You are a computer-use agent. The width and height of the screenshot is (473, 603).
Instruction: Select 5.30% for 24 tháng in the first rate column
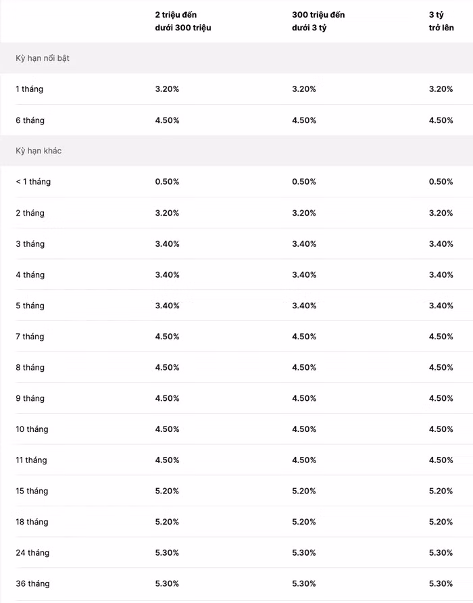pos(167,553)
